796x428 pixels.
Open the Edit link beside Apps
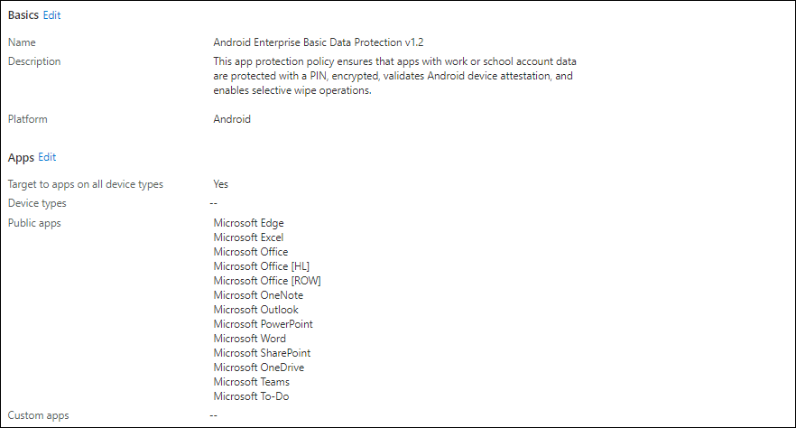tap(47, 157)
